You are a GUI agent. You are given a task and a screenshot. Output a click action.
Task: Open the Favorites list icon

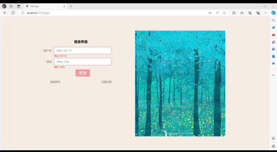242,13
